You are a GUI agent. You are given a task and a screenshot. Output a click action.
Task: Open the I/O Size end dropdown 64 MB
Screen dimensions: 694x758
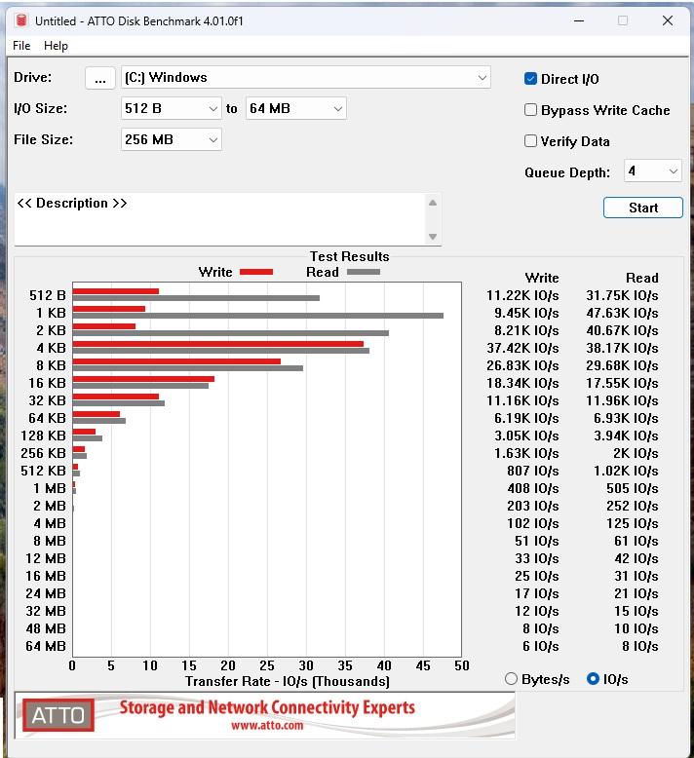click(296, 108)
